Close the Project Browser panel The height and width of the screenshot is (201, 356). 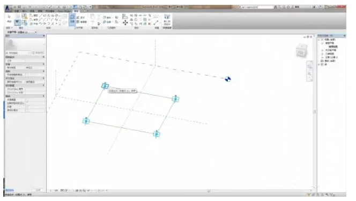(x=344, y=35)
